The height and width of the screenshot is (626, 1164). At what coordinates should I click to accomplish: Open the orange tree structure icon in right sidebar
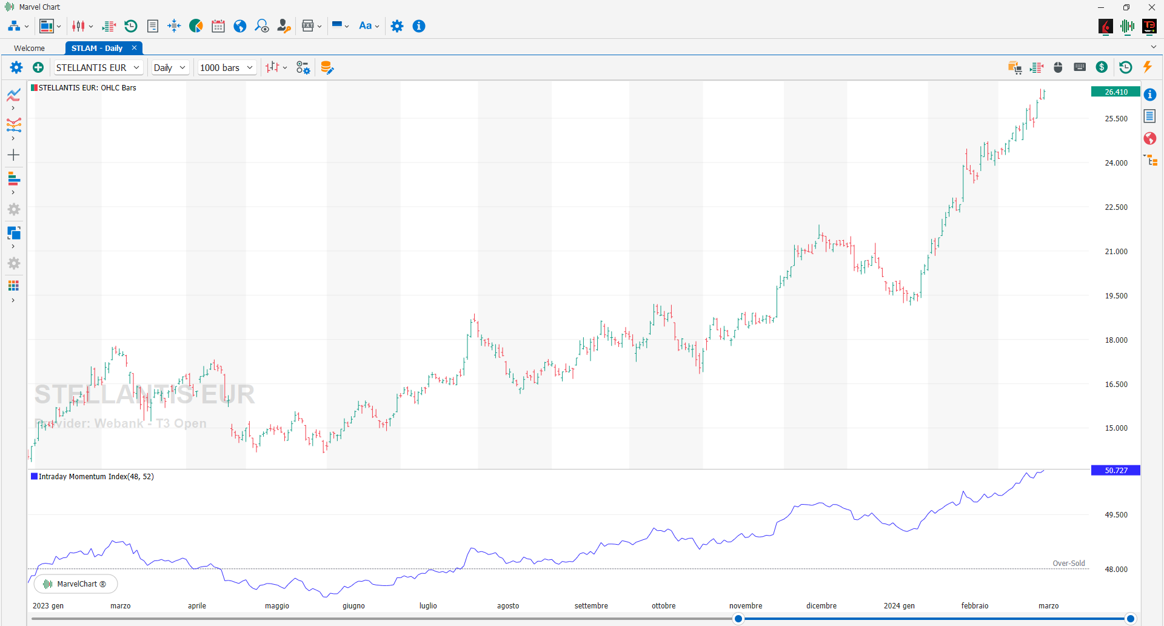tap(1151, 160)
